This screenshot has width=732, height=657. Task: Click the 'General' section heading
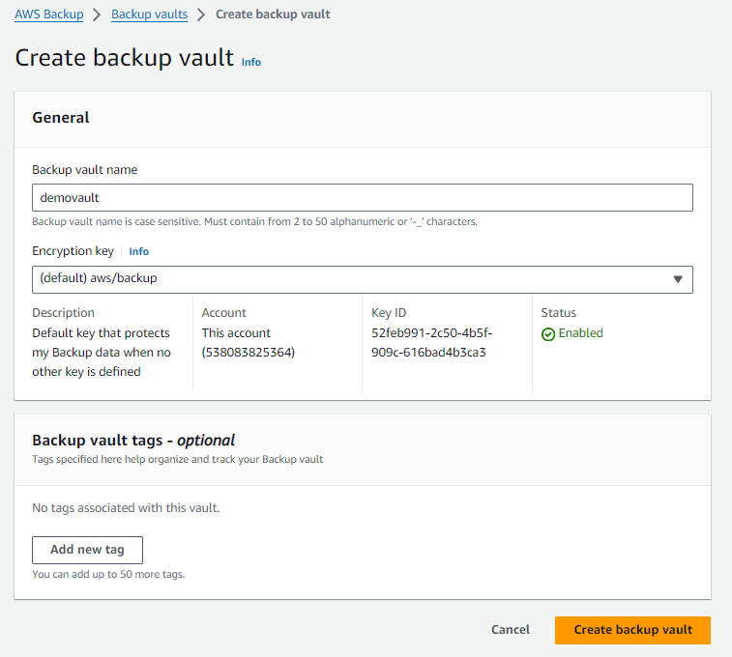61,118
